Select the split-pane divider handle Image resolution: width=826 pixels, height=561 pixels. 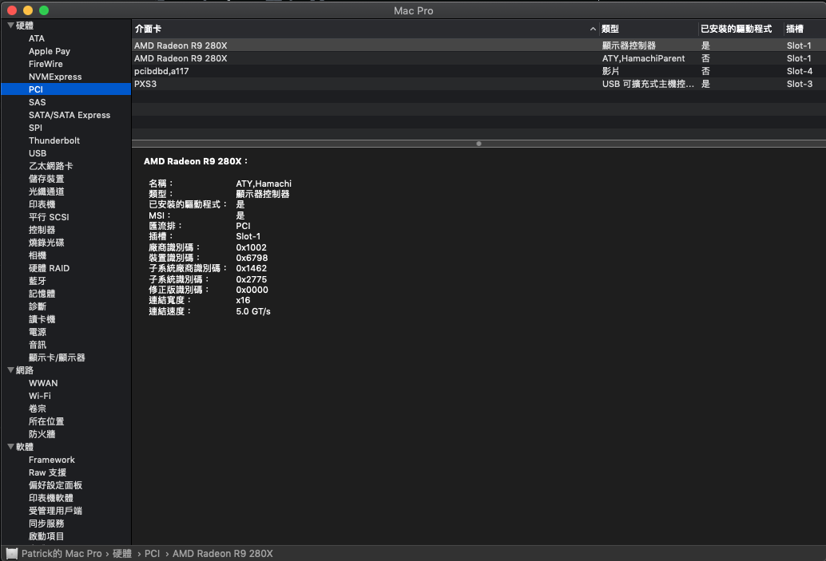pos(479,143)
